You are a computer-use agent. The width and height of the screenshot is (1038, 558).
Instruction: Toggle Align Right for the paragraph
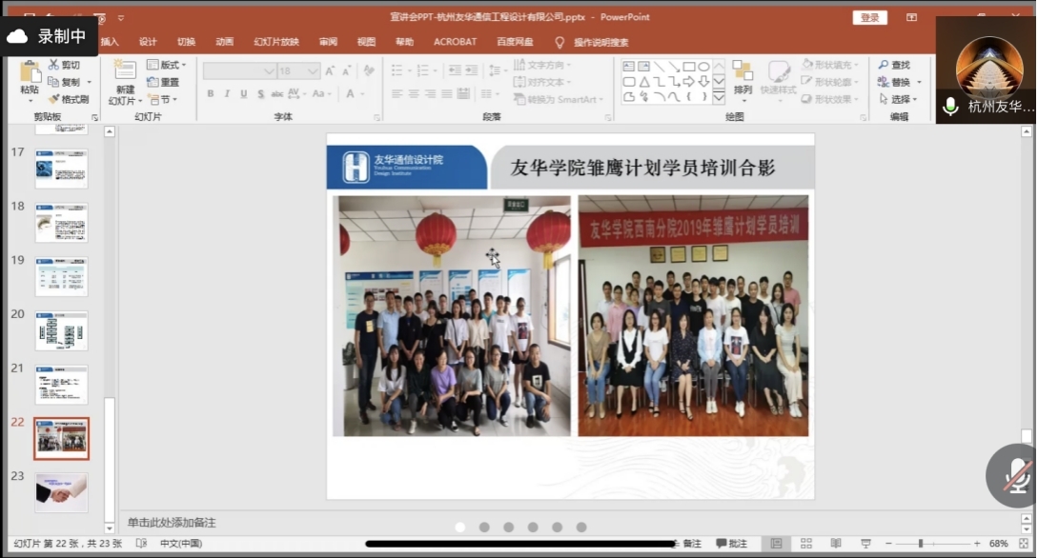click(x=430, y=94)
